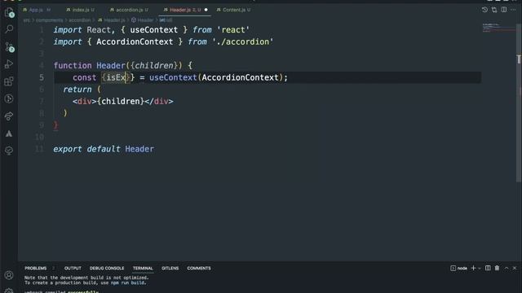Viewport: 522px width, 293px height.
Task: Switch to the Content.js tab
Action: pyautogui.click(x=234, y=10)
